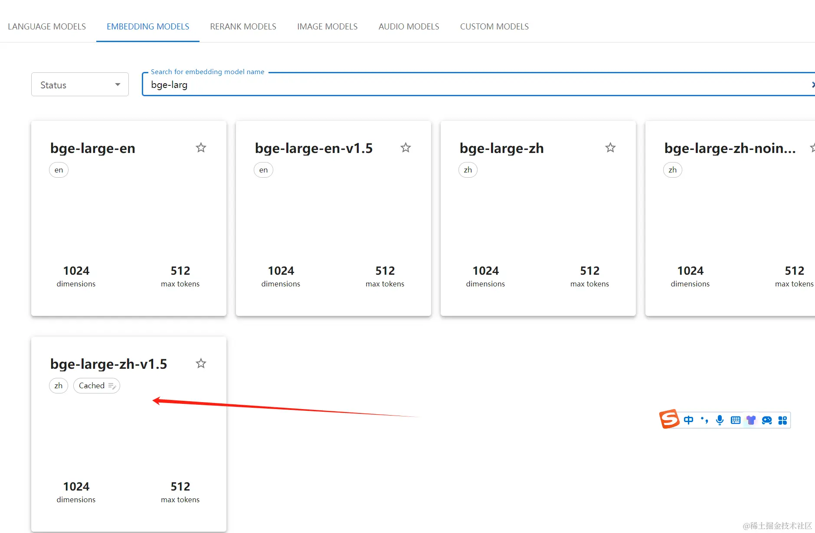Viewport: 815px width, 533px height.
Task: Open the Rerank Models tab
Action: tap(243, 26)
